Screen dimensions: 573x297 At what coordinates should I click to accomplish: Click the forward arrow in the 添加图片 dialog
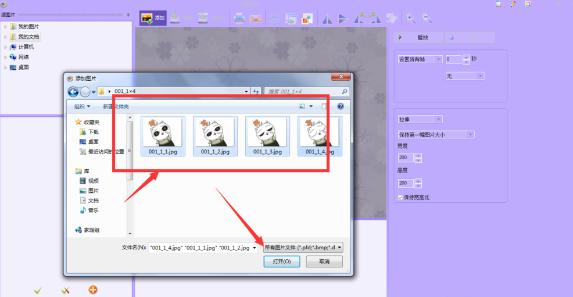[85, 92]
